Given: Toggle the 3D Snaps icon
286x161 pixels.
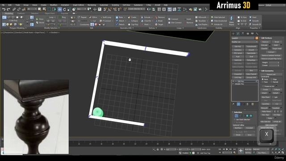Looking at the screenshot, I should point(105,9).
